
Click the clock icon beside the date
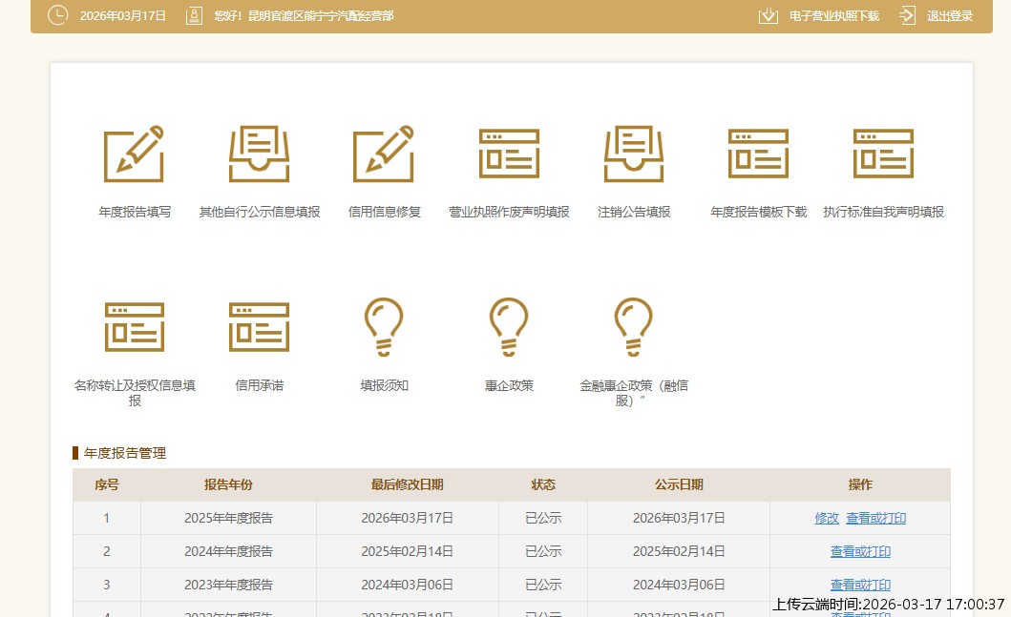point(57,15)
